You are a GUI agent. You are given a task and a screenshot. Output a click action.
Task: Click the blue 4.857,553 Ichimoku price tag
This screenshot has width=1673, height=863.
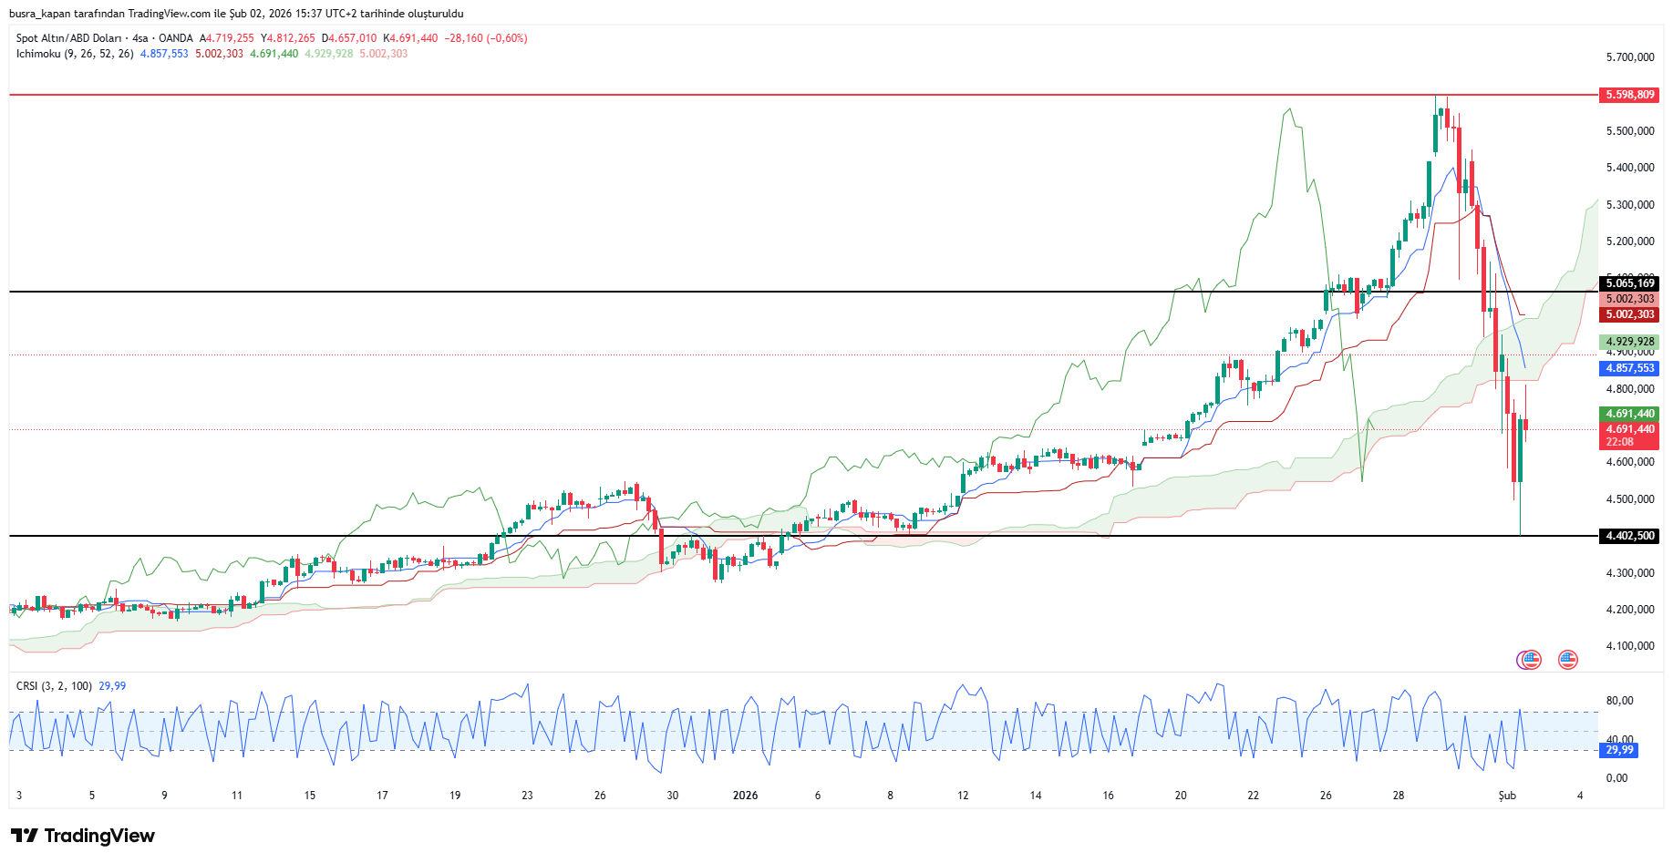click(1629, 368)
